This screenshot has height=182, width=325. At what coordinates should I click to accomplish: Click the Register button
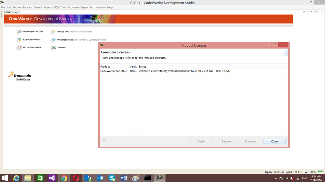click(227, 141)
